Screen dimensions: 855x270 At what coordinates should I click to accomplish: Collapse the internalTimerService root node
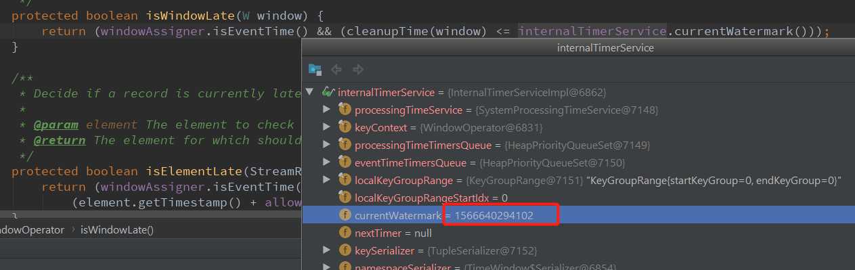click(x=310, y=92)
